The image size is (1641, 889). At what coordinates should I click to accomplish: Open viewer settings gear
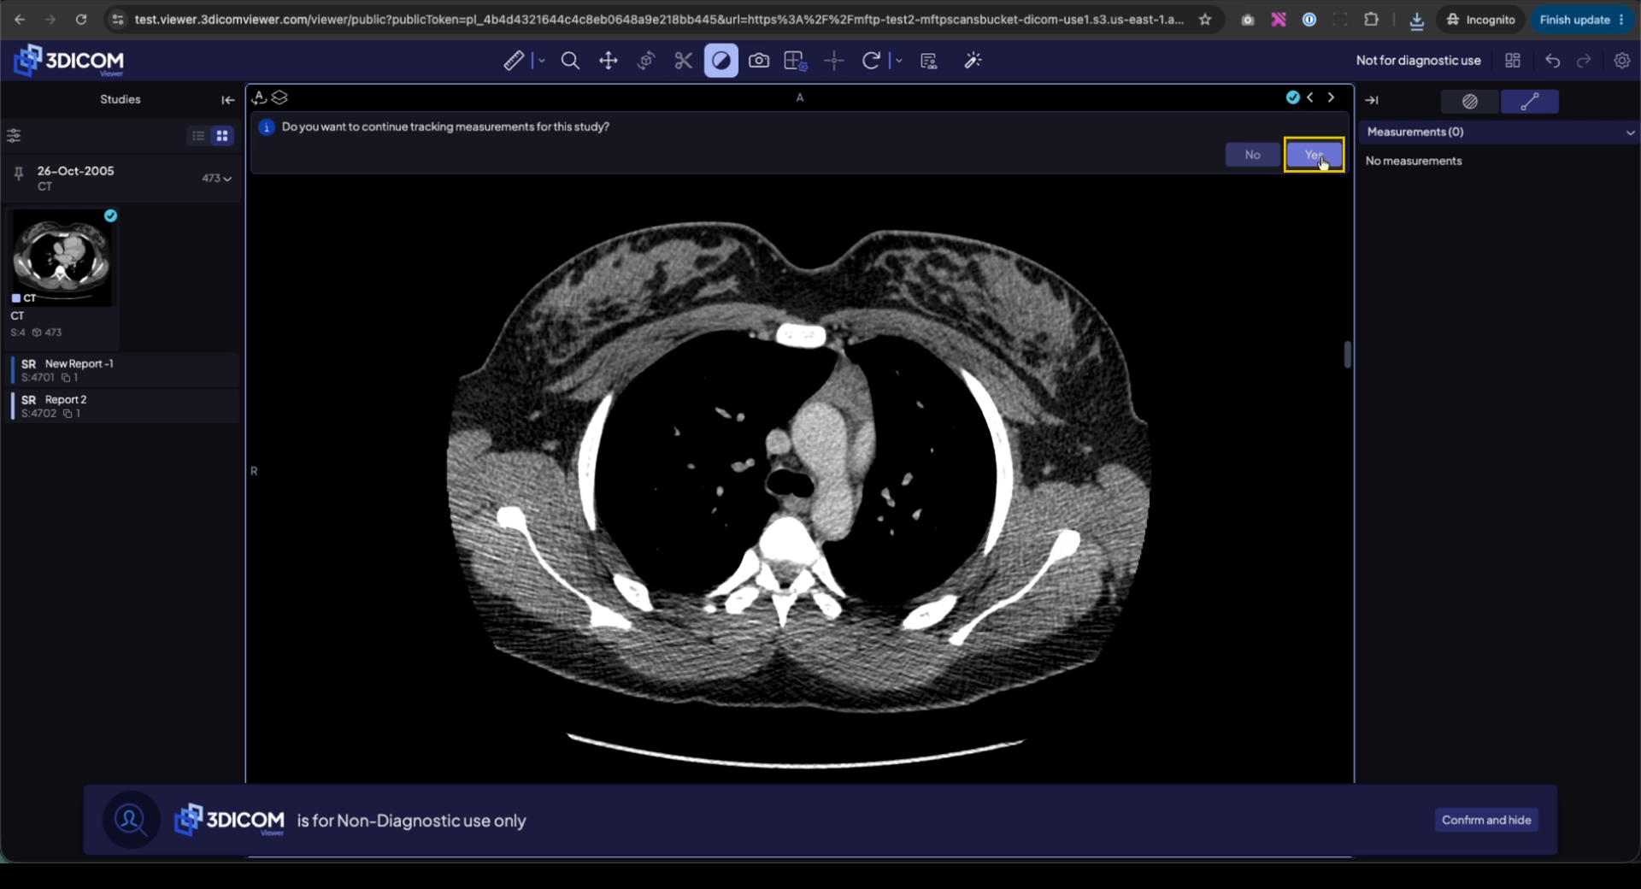tap(1622, 61)
